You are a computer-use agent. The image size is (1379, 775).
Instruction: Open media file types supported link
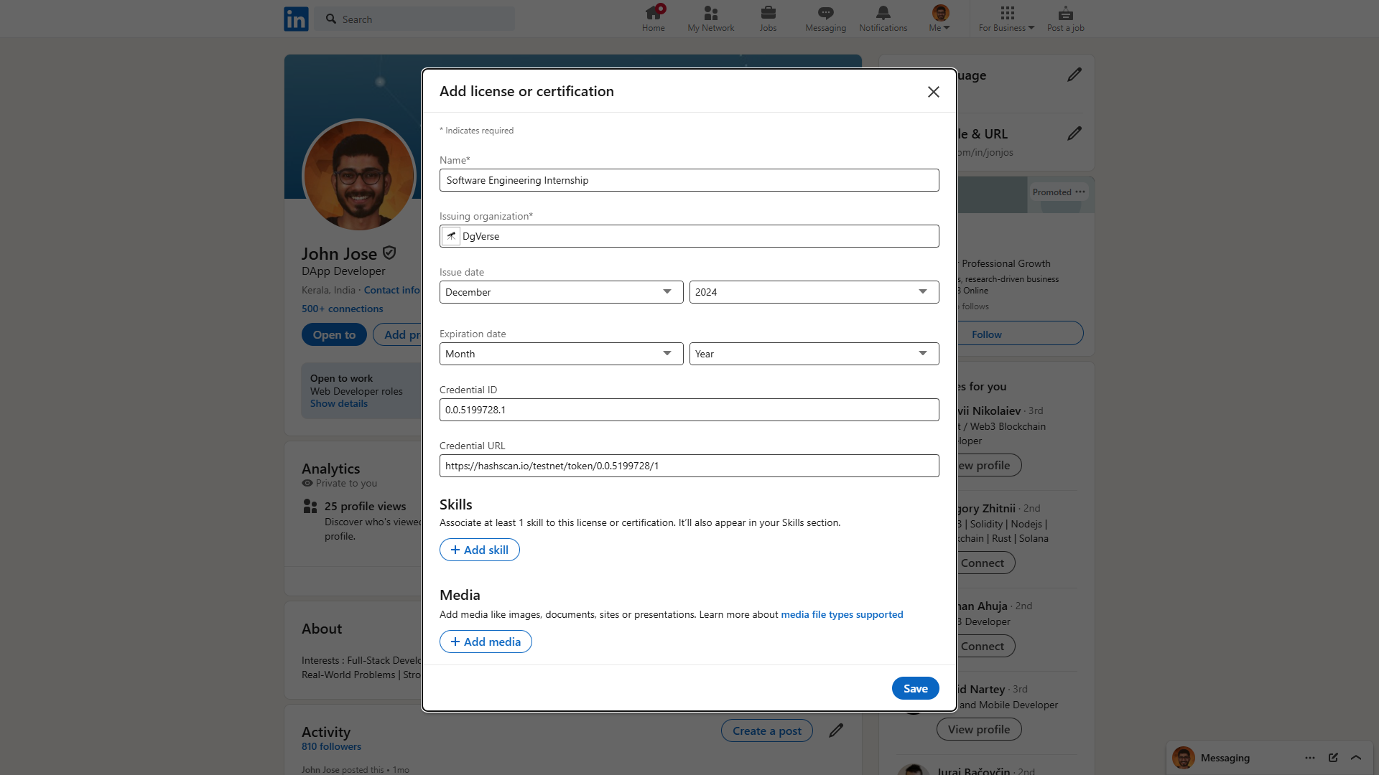click(x=842, y=614)
